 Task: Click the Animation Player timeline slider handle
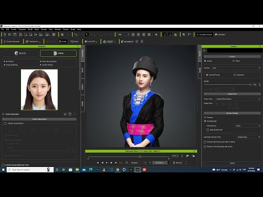[140, 157]
